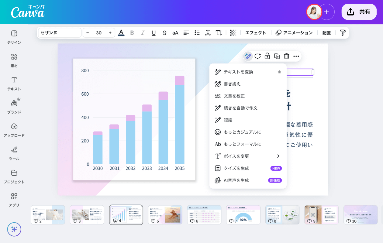Select もっとカジュアルに menu item
This screenshot has height=243, width=383.
click(248, 132)
